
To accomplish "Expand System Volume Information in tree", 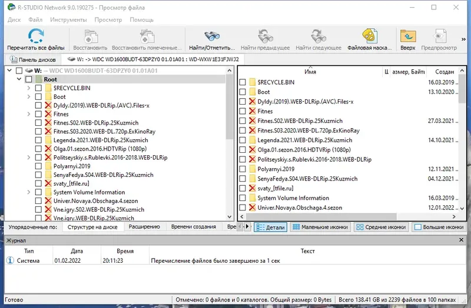I will [x=29, y=192].
